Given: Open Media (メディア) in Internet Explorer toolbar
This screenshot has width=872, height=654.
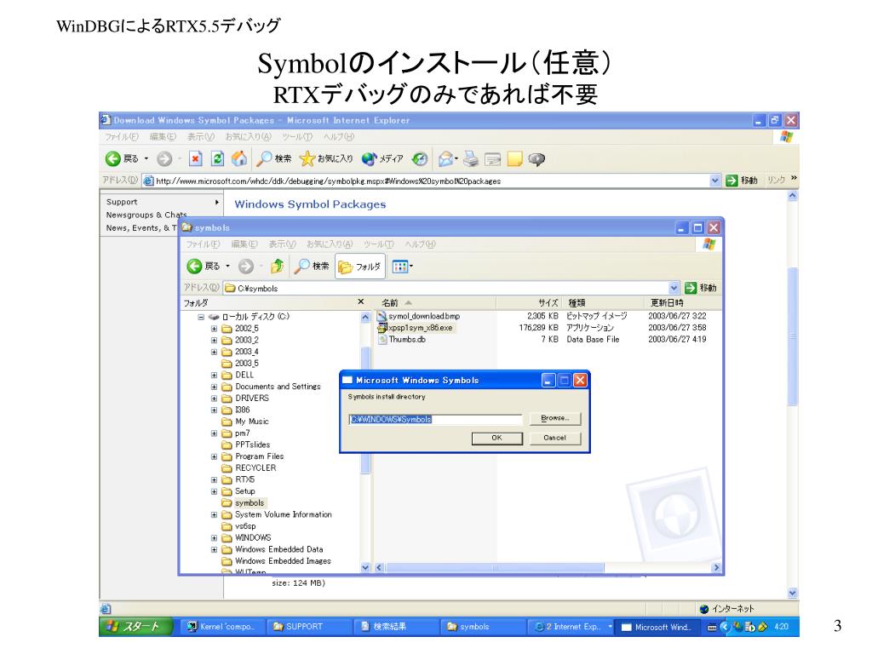Looking at the screenshot, I should pos(382,159).
